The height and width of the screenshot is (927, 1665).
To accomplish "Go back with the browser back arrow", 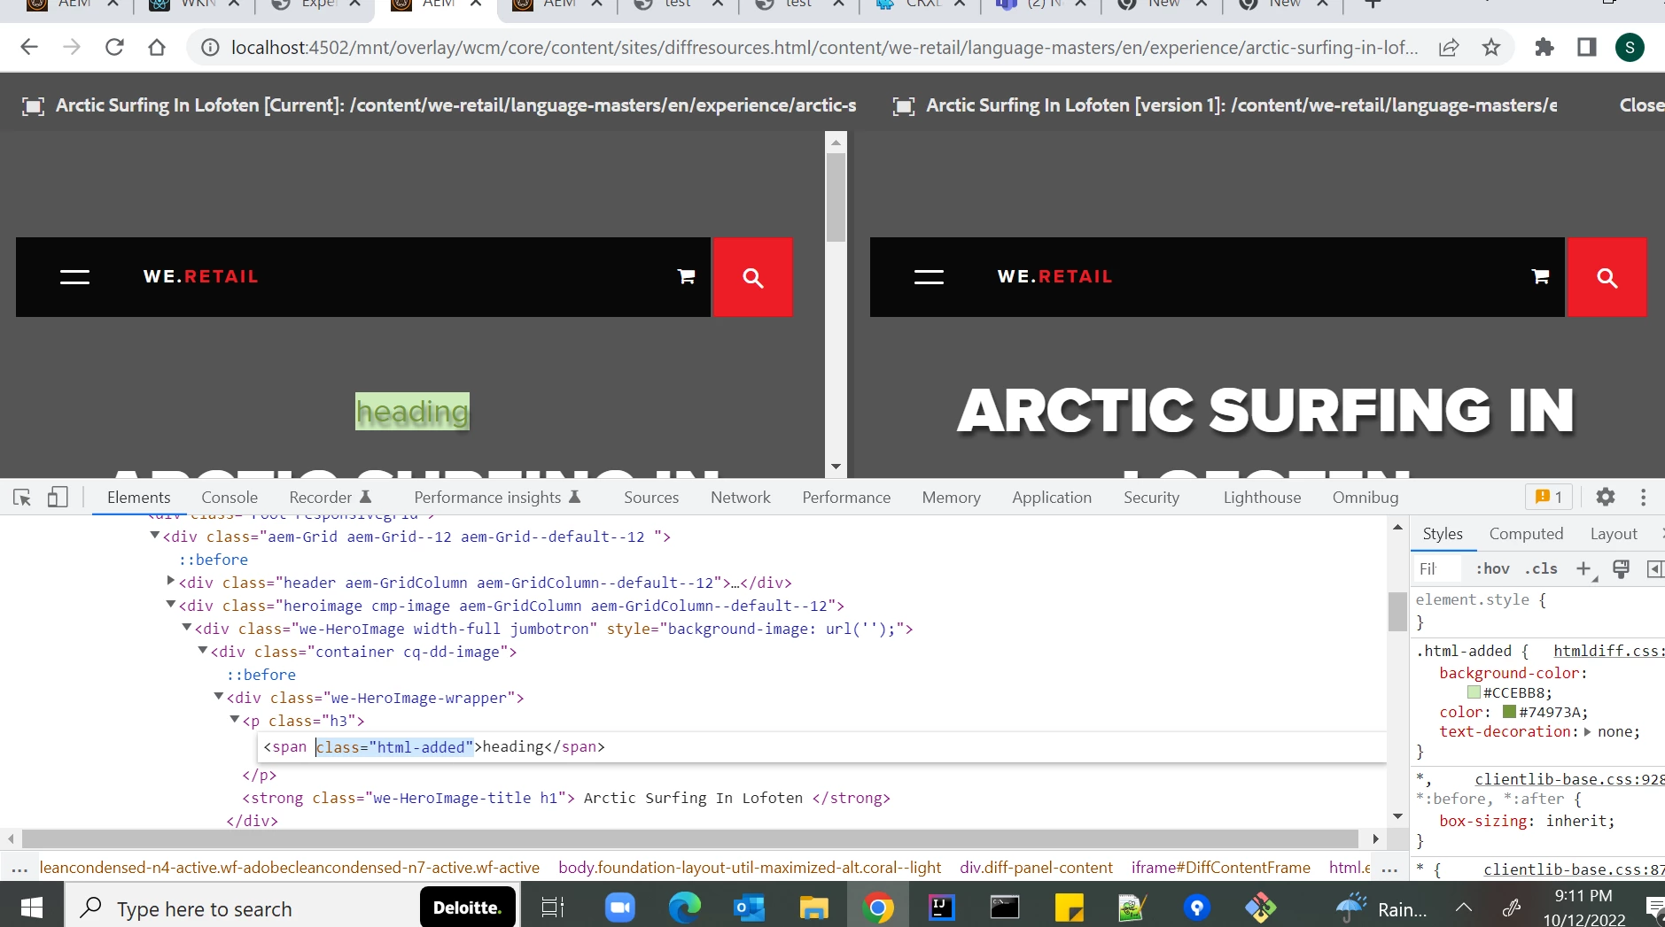I will tap(29, 47).
